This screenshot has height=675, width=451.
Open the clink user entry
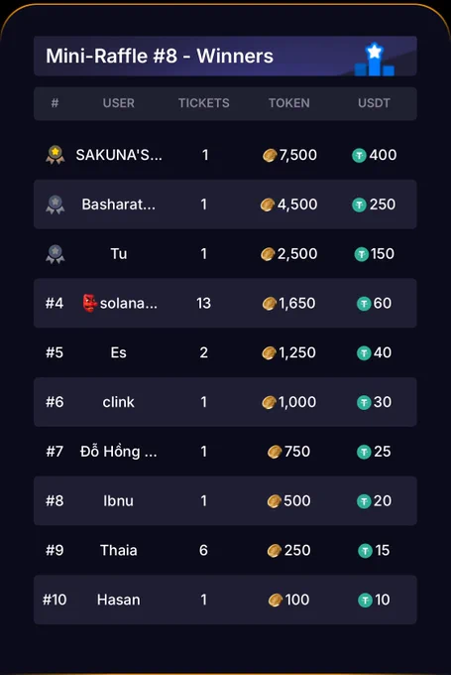119,402
